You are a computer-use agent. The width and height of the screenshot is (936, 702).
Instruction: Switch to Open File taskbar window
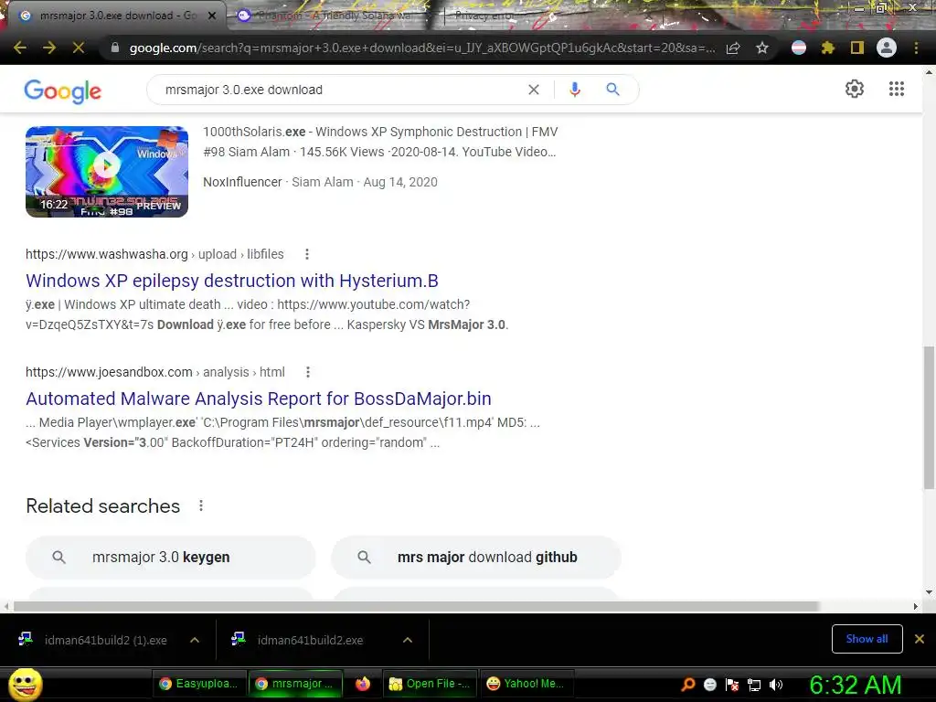(x=430, y=684)
